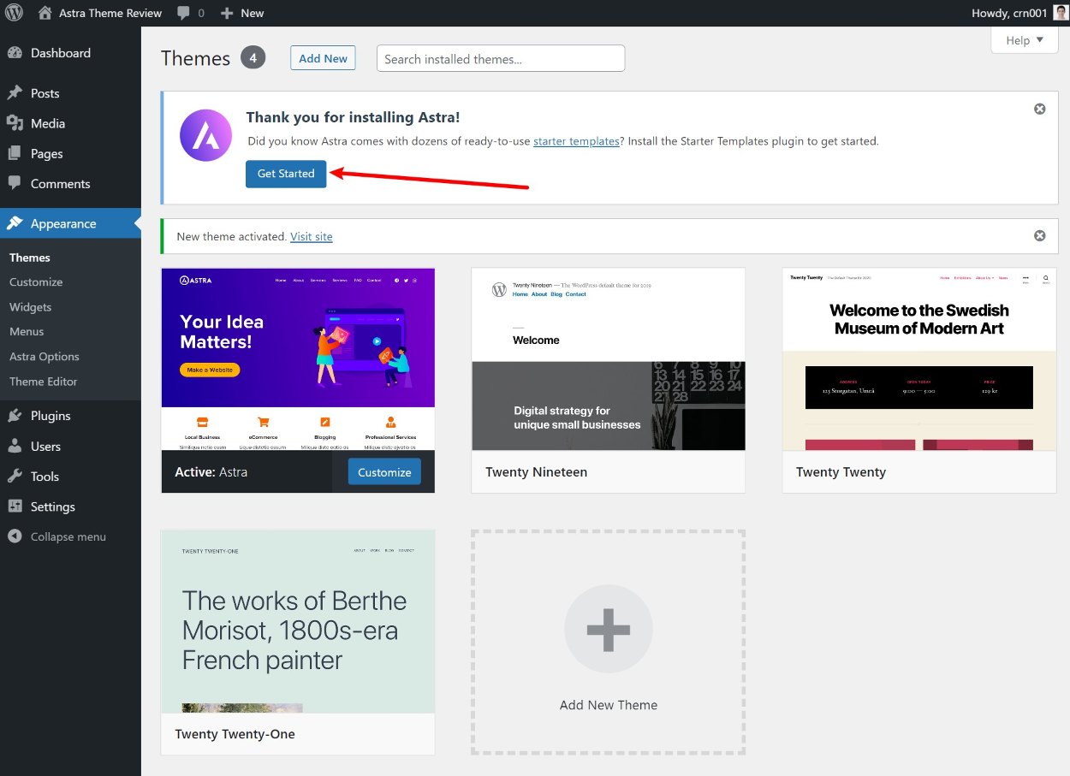The width and height of the screenshot is (1070, 776).
Task: Open the Menus submenu item
Action: pos(27,332)
